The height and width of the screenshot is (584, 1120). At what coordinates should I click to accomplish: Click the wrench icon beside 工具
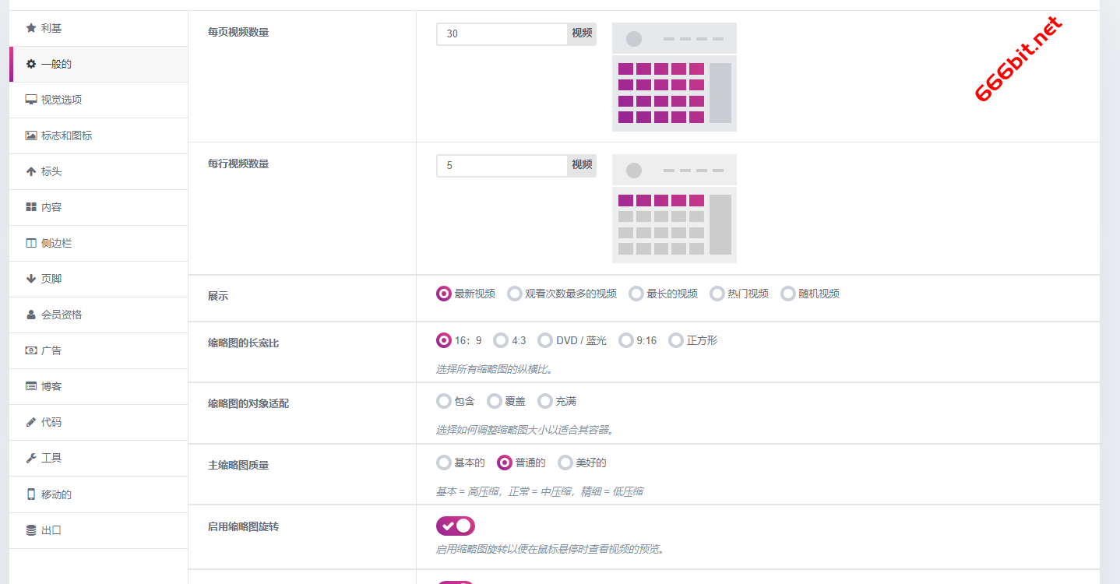[x=31, y=458]
